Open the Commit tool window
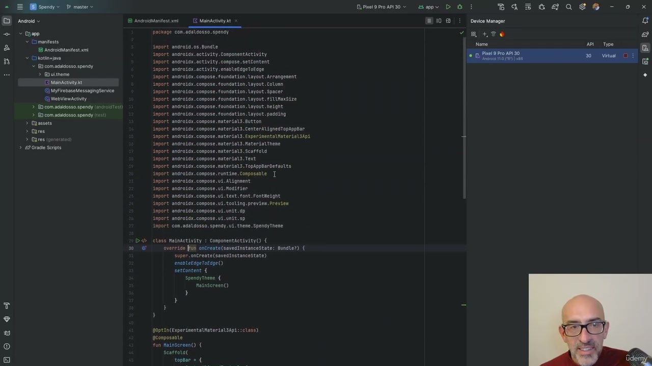 click(7, 34)
